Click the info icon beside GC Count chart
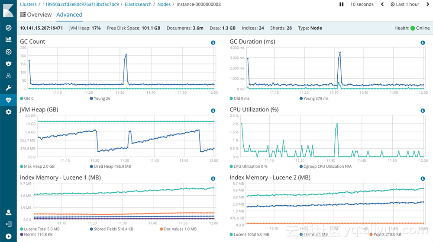The height and width of the screenshot is (242, 433). tap(213, 43)
